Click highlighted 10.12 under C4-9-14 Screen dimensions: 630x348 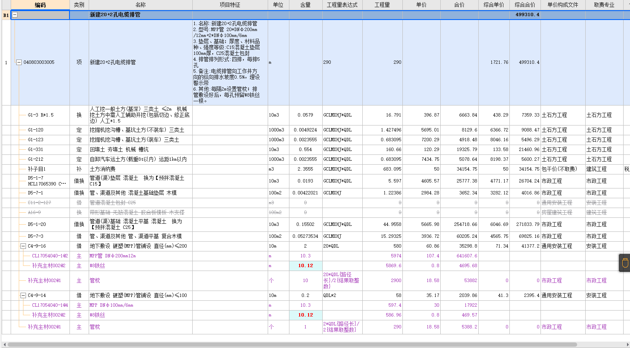point(306,315)
